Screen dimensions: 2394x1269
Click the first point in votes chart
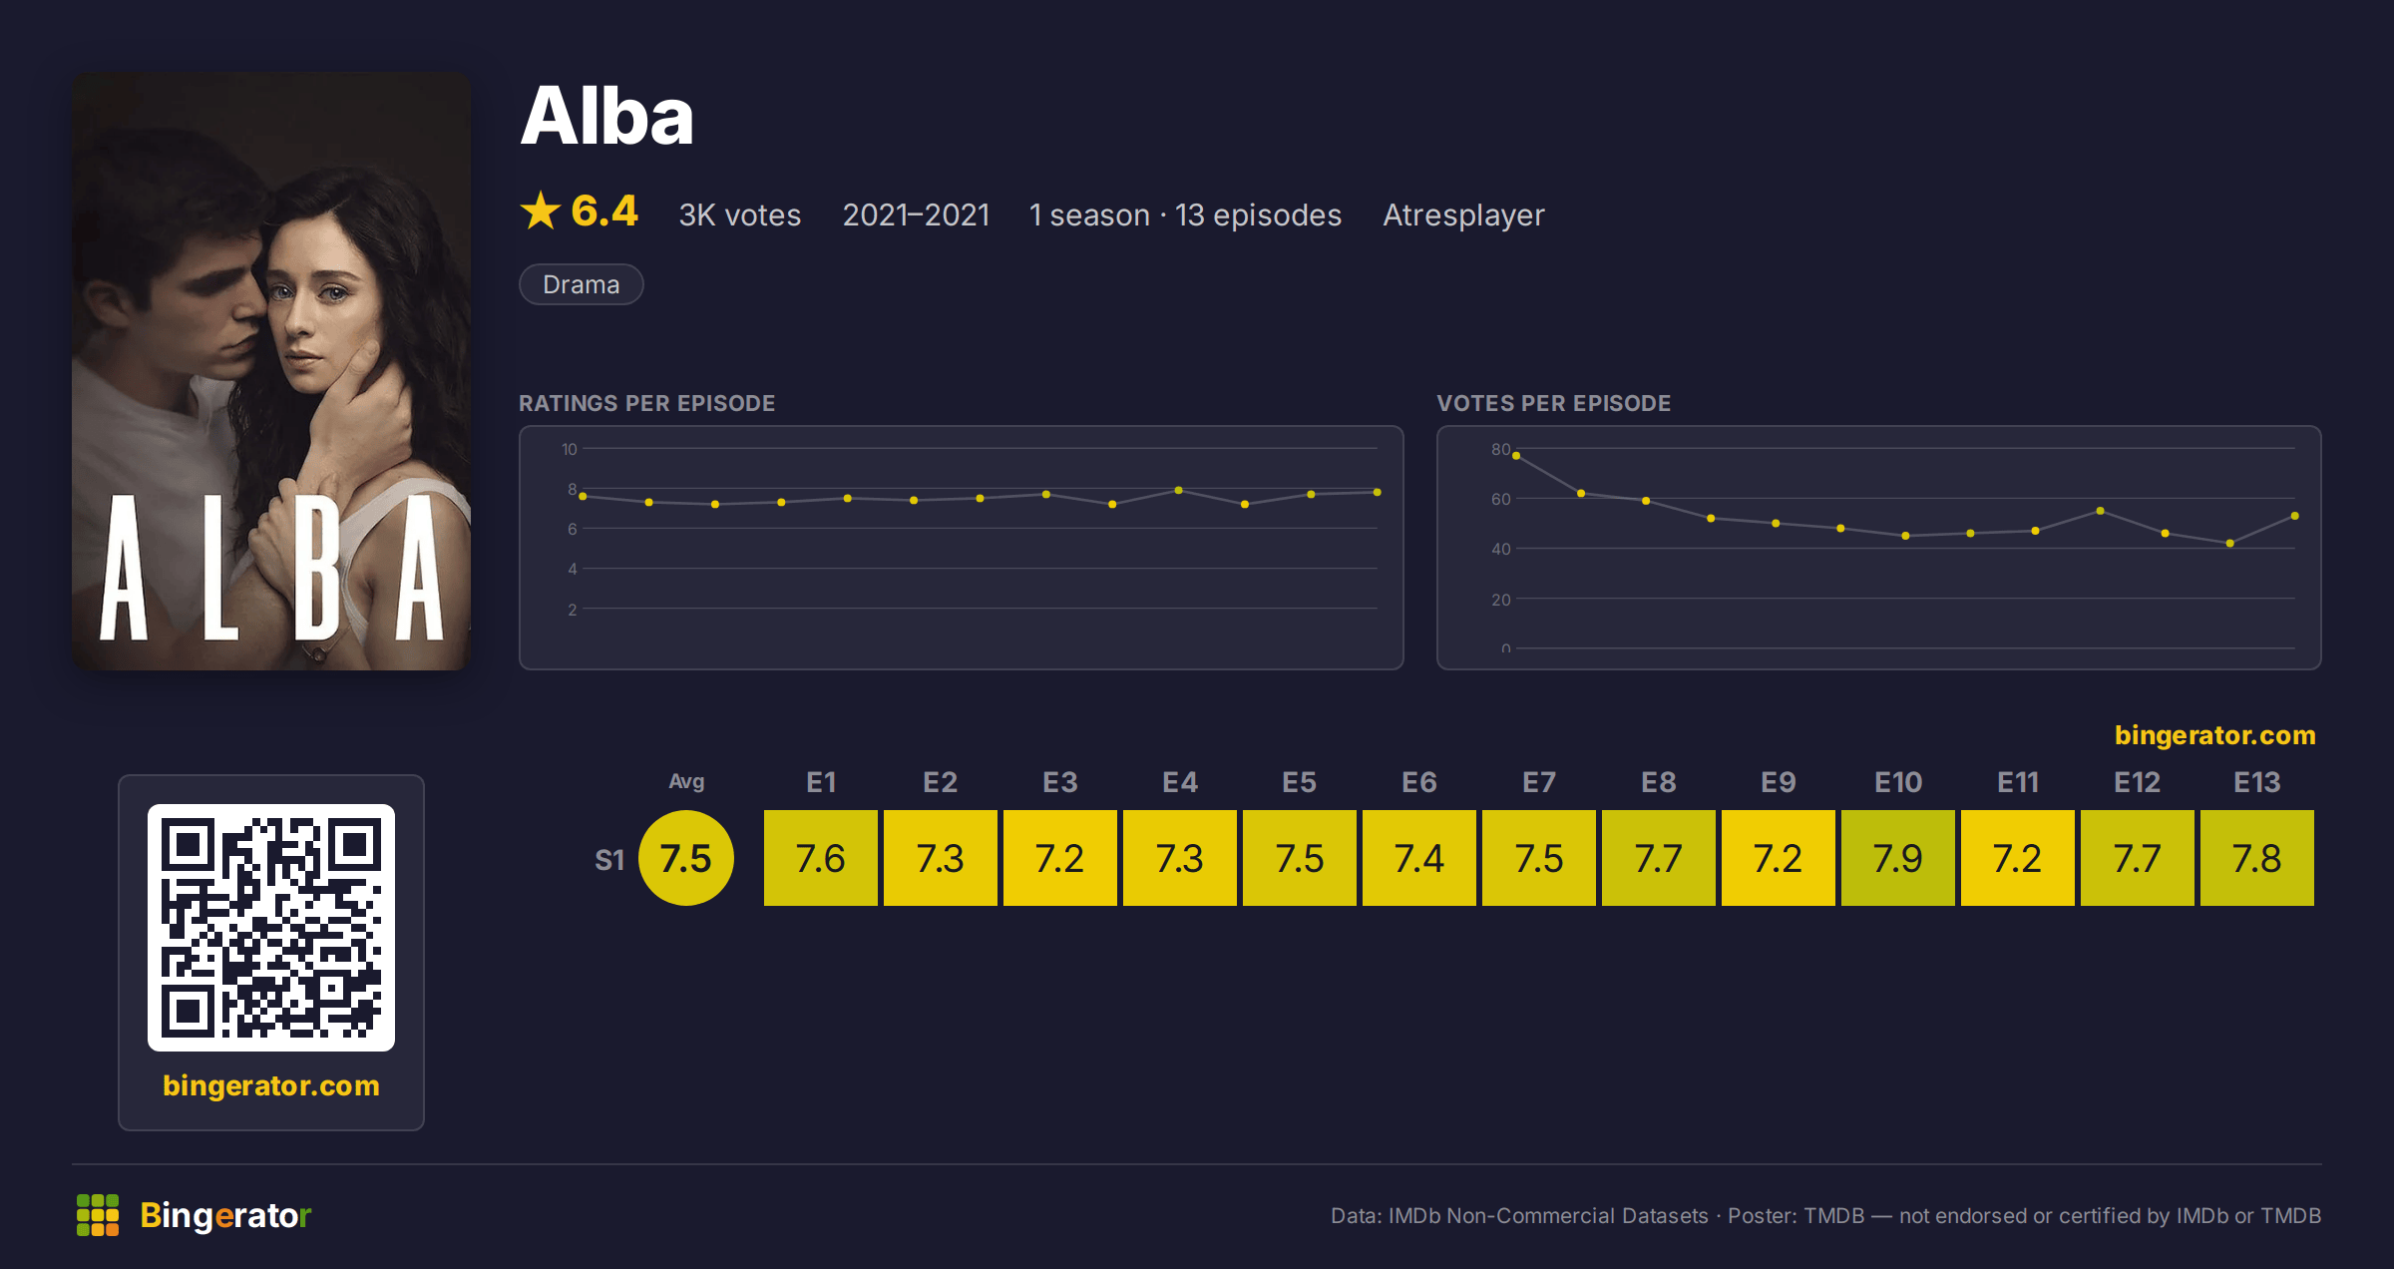[1516, 456]
